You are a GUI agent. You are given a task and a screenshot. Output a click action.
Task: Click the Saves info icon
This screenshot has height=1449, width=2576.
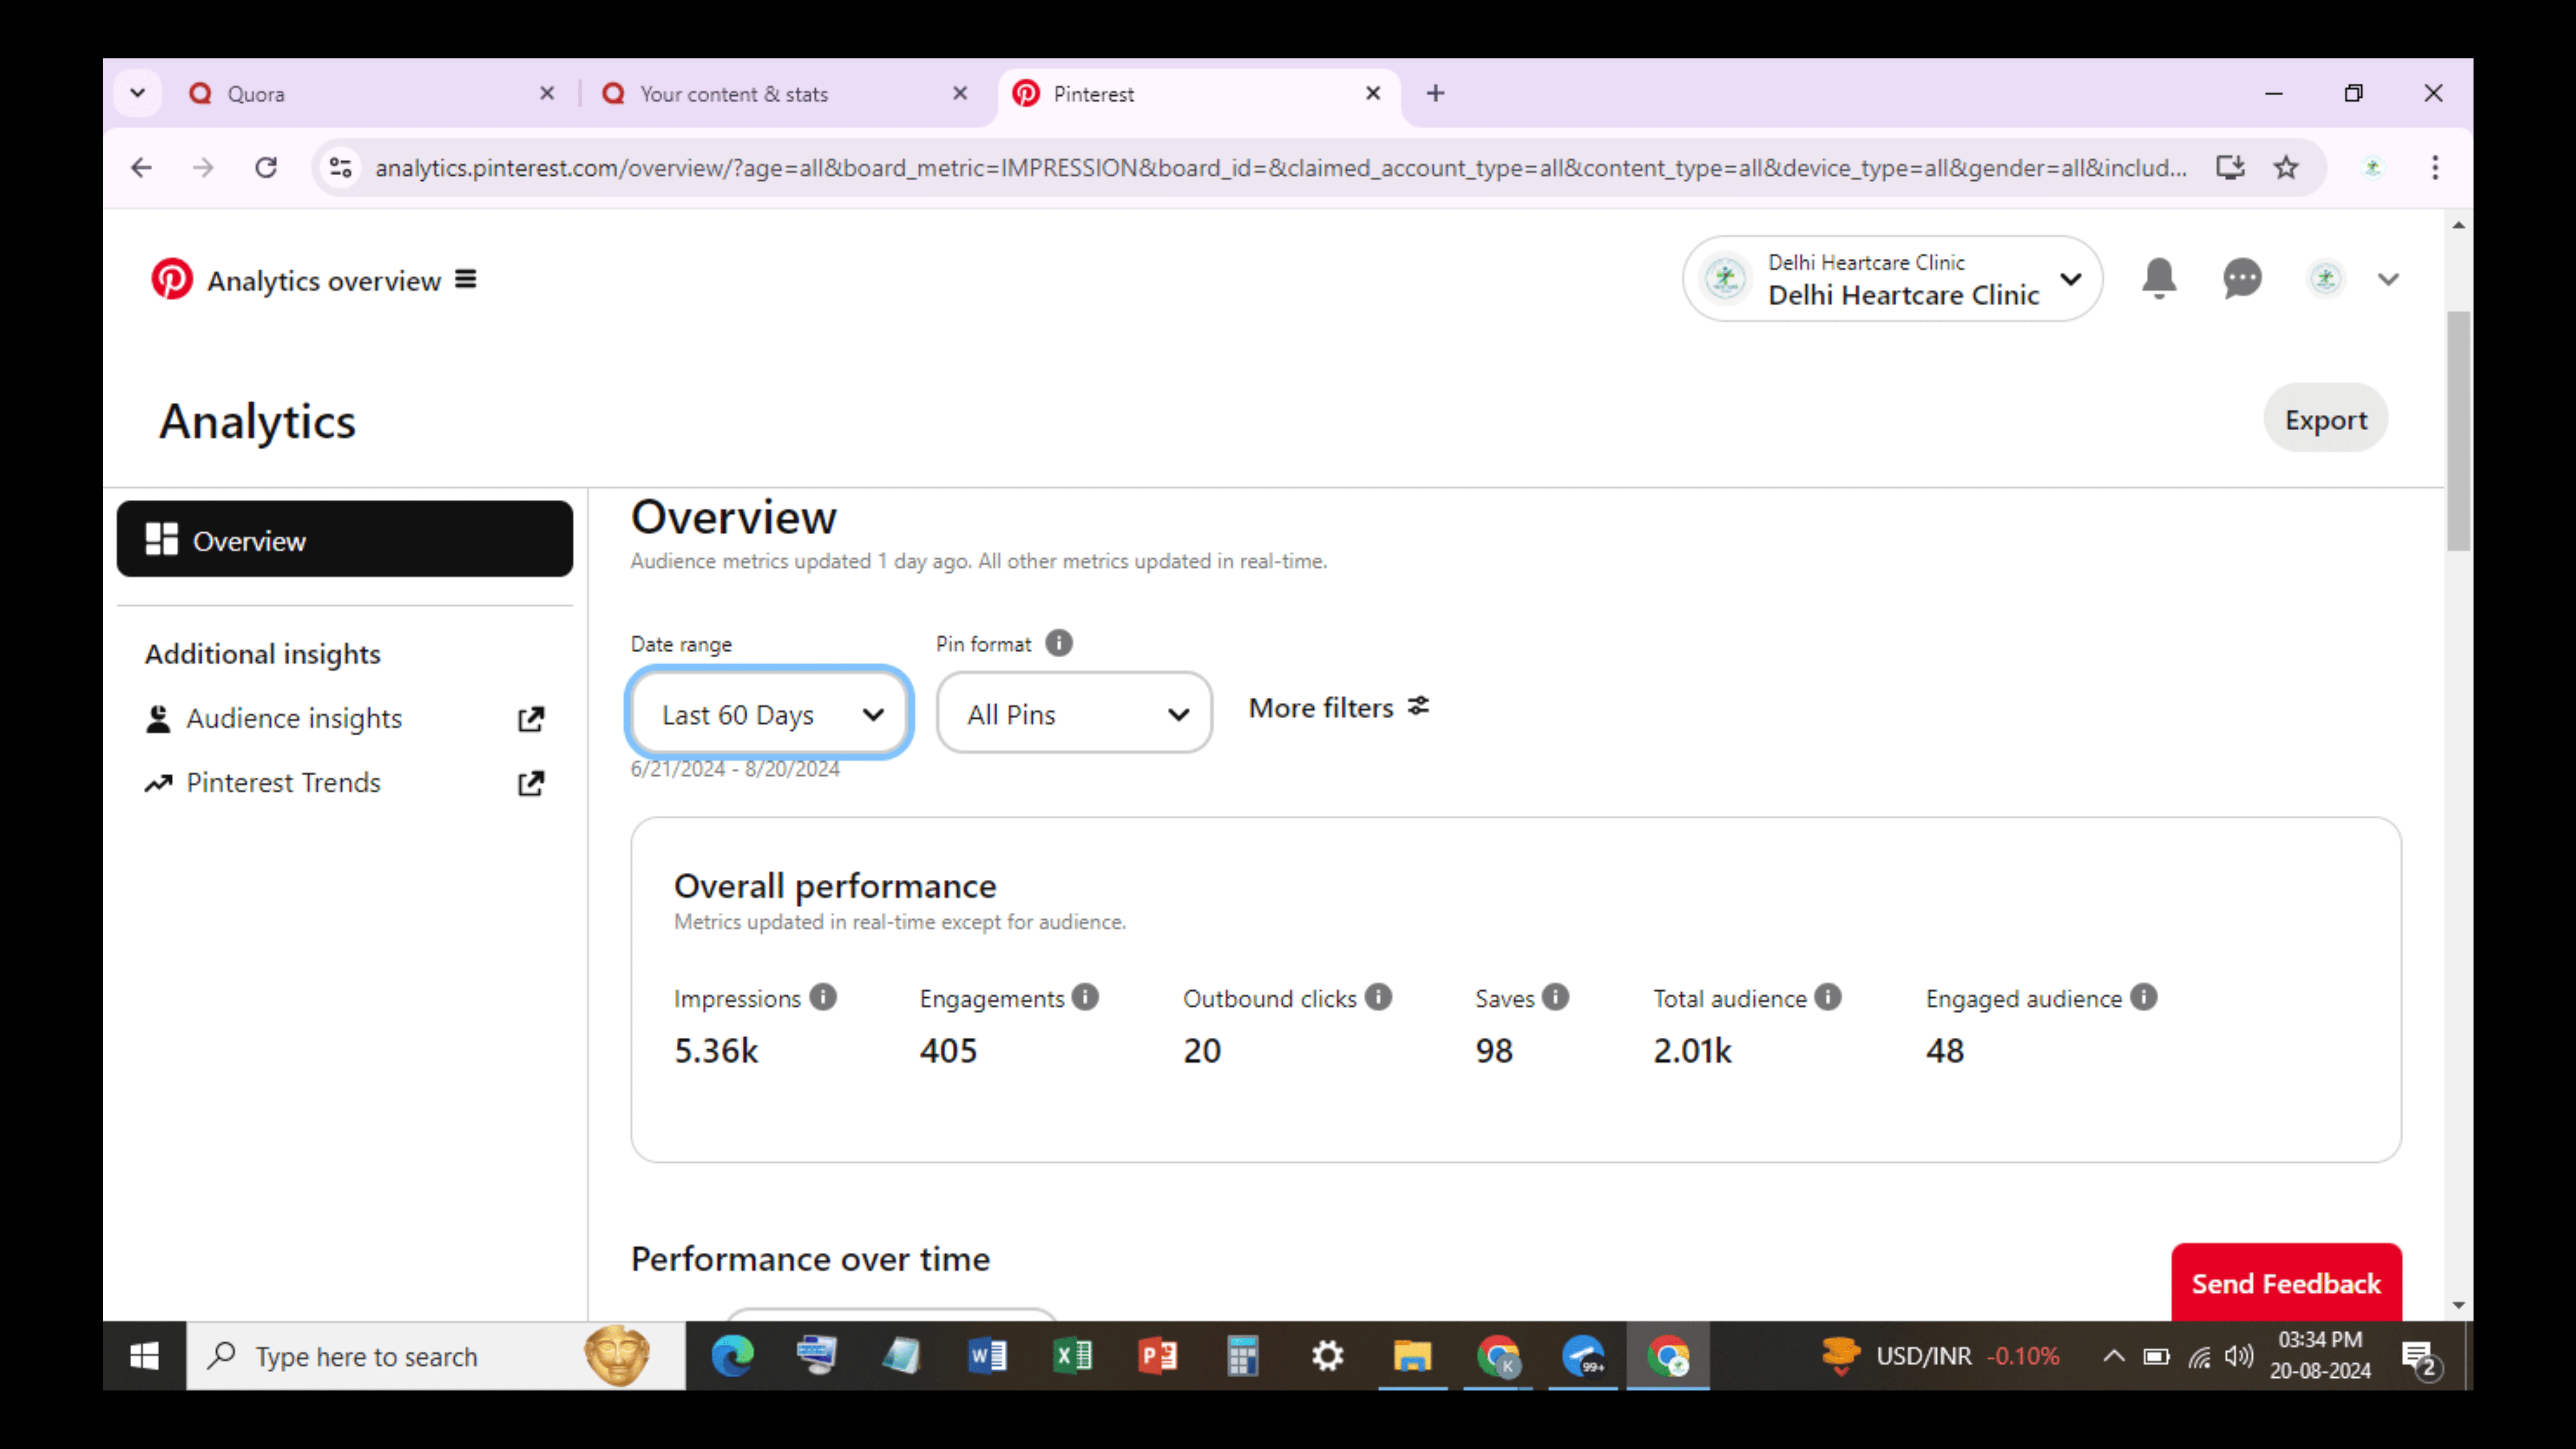1555,997
